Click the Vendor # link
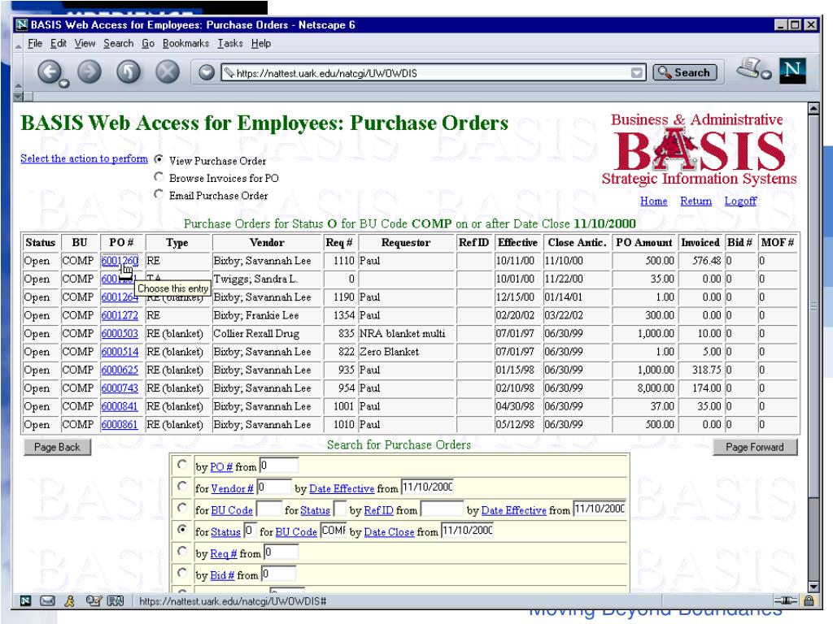The image size is (833, 624). click(232, 488)
